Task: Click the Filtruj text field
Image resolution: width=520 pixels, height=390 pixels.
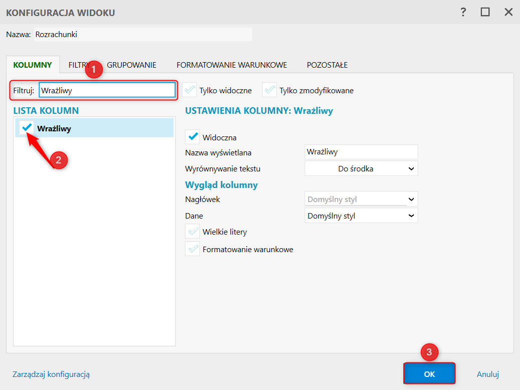Action: coord(107,90)
